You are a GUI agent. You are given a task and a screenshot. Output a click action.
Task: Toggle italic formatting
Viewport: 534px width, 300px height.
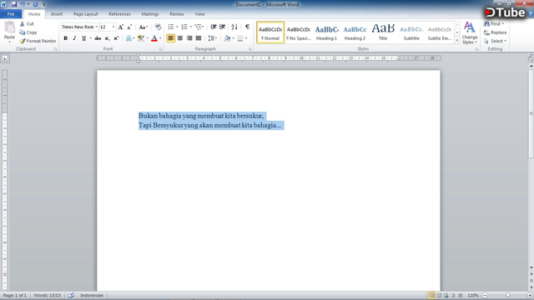pos(74,38)
